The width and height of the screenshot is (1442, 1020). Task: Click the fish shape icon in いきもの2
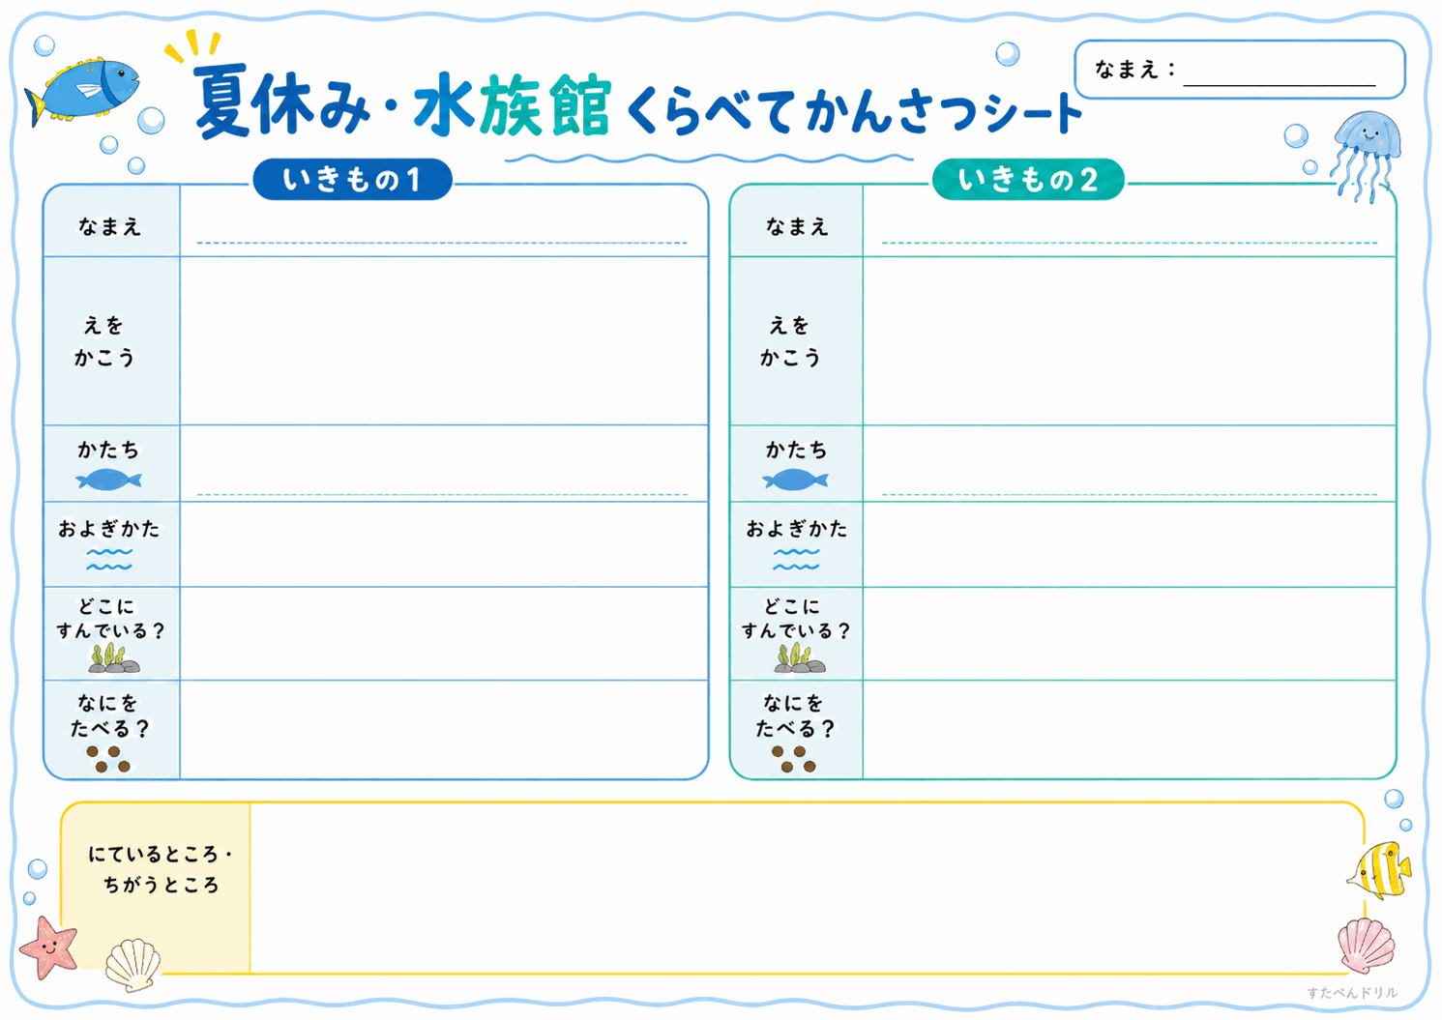tap(795, 480)
